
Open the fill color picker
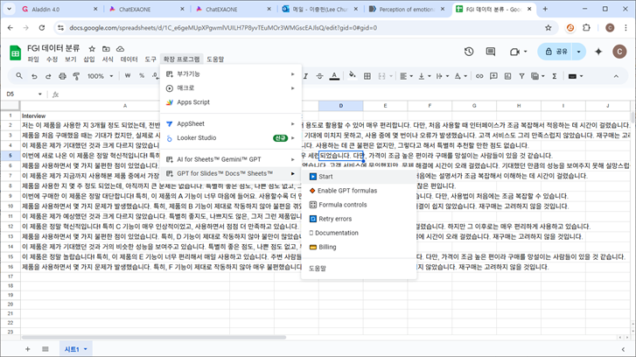tap(352, 76)
